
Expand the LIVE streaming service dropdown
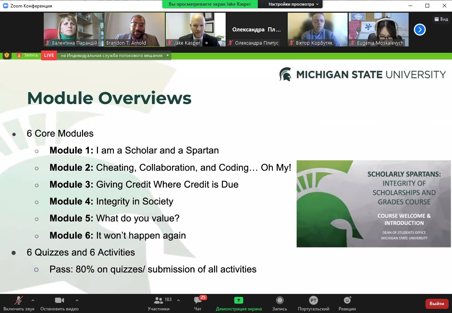[x=168, y=55]
